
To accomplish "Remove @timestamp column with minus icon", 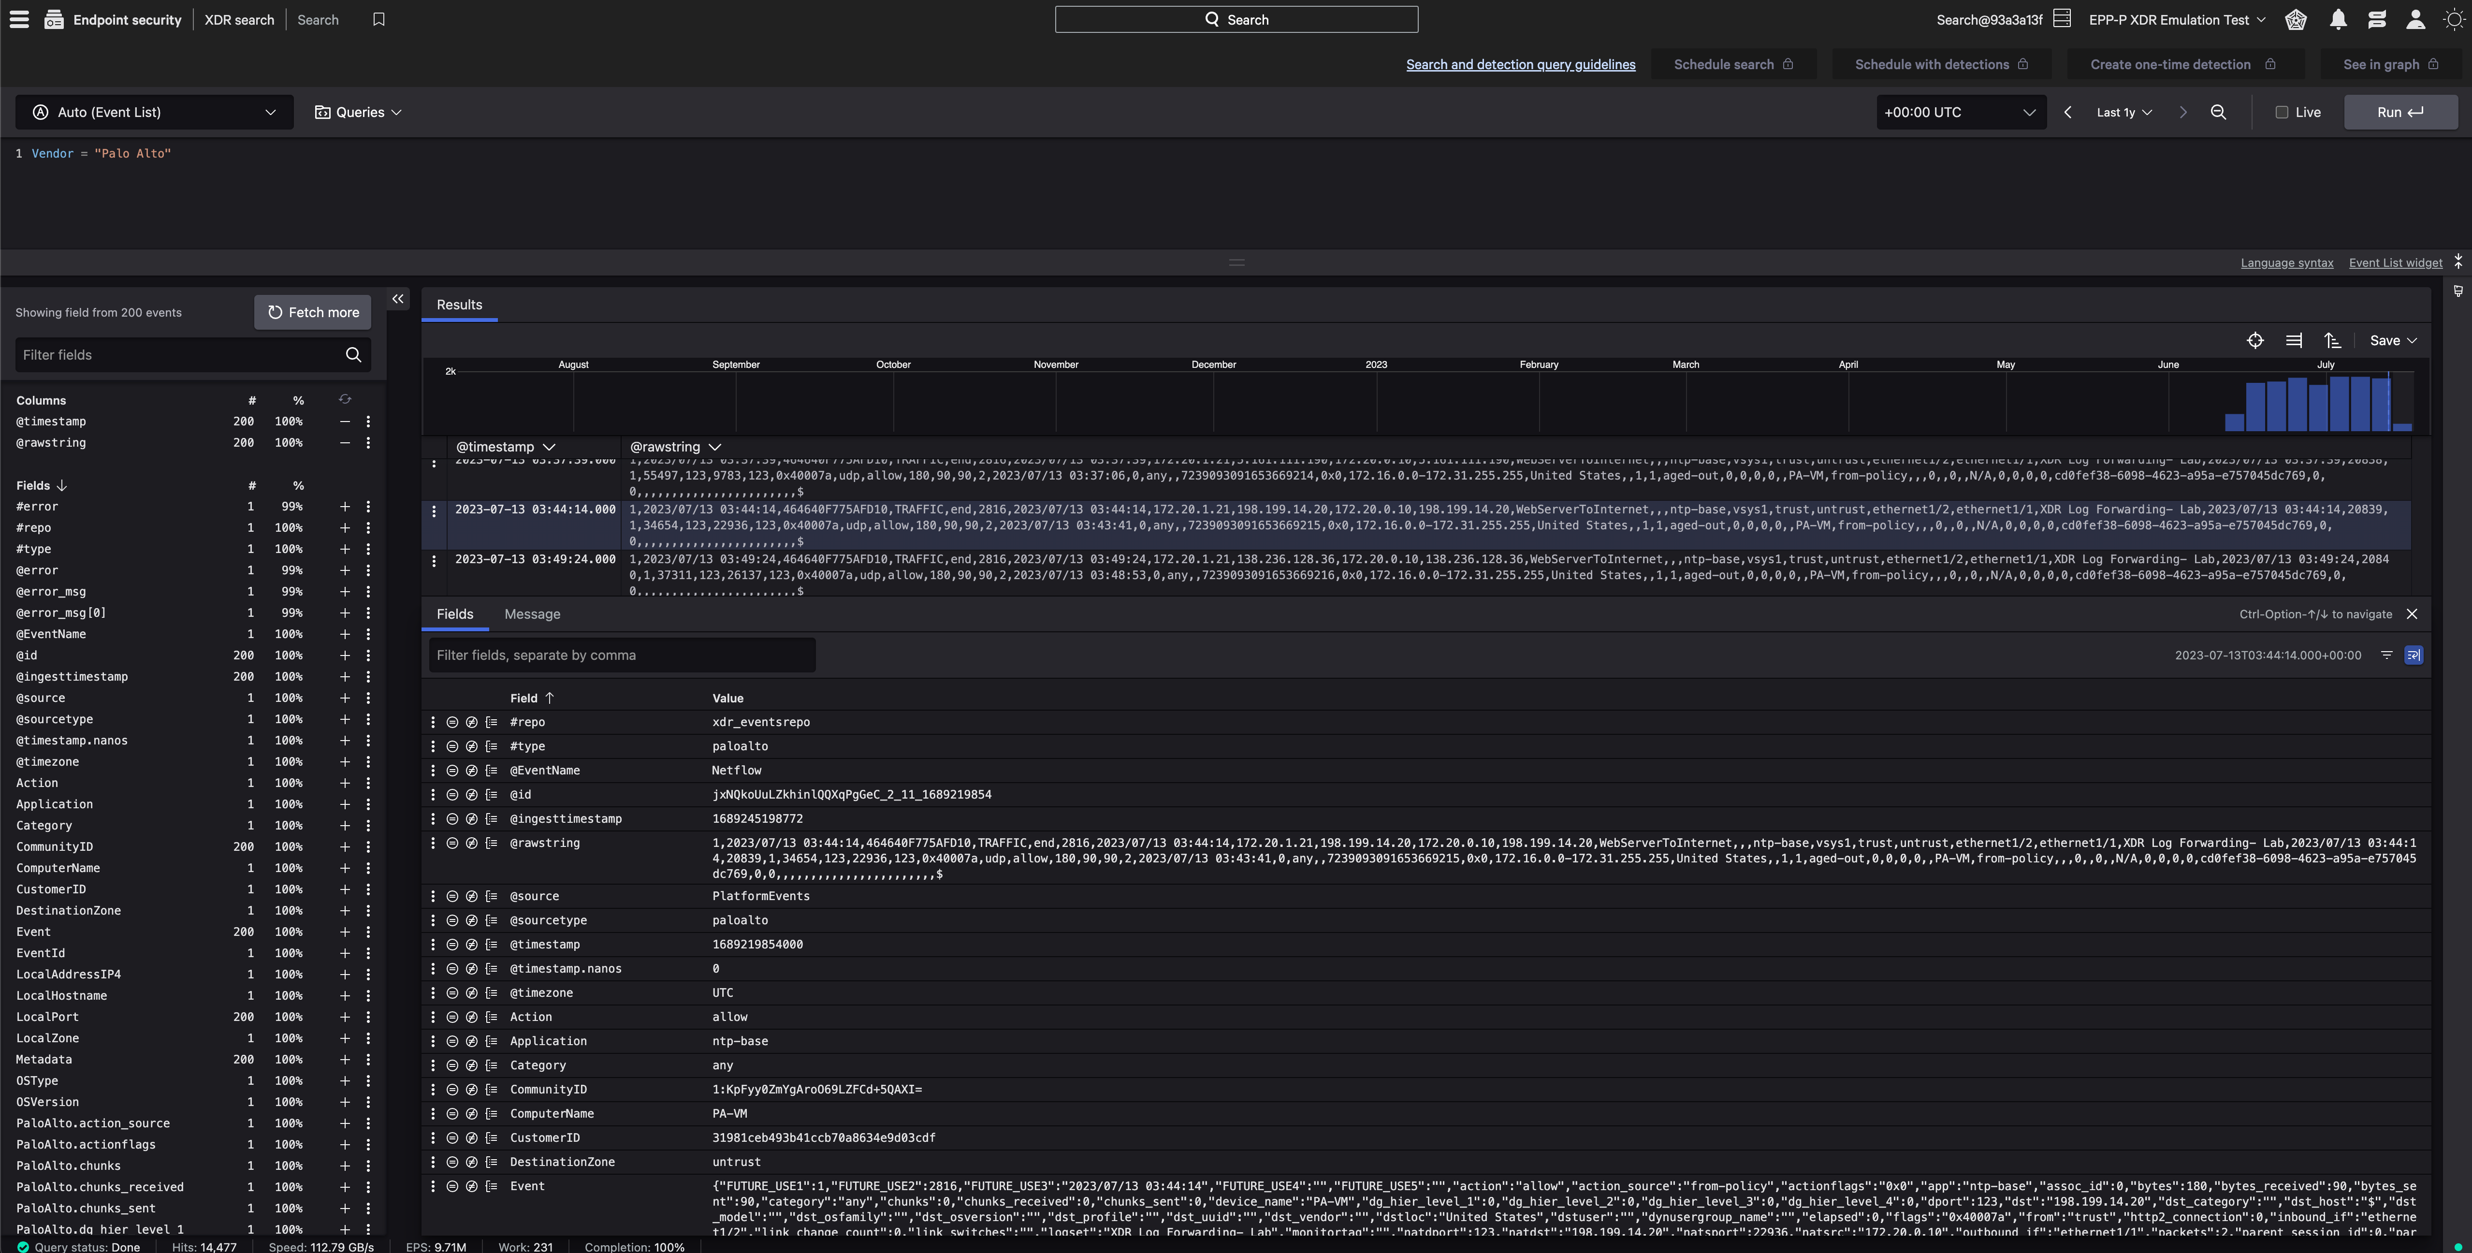I will (345, 421).
